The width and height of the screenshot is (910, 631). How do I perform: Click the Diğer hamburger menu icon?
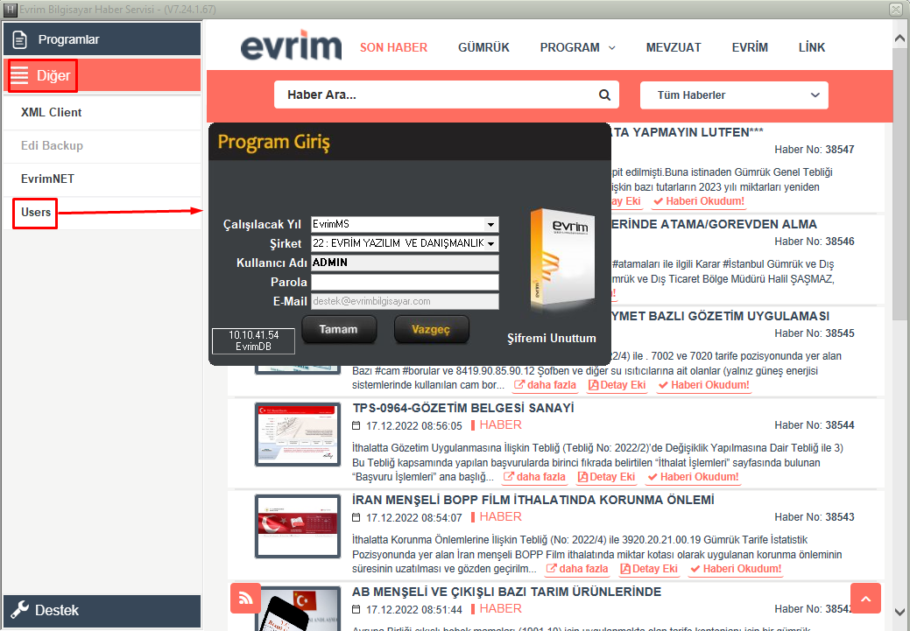pos(19,75)
